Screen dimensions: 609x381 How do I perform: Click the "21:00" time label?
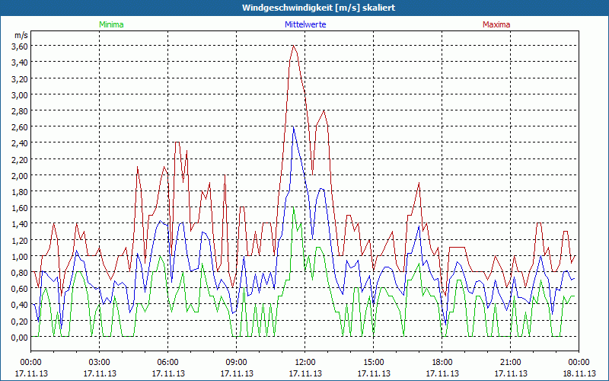[510, 363]
